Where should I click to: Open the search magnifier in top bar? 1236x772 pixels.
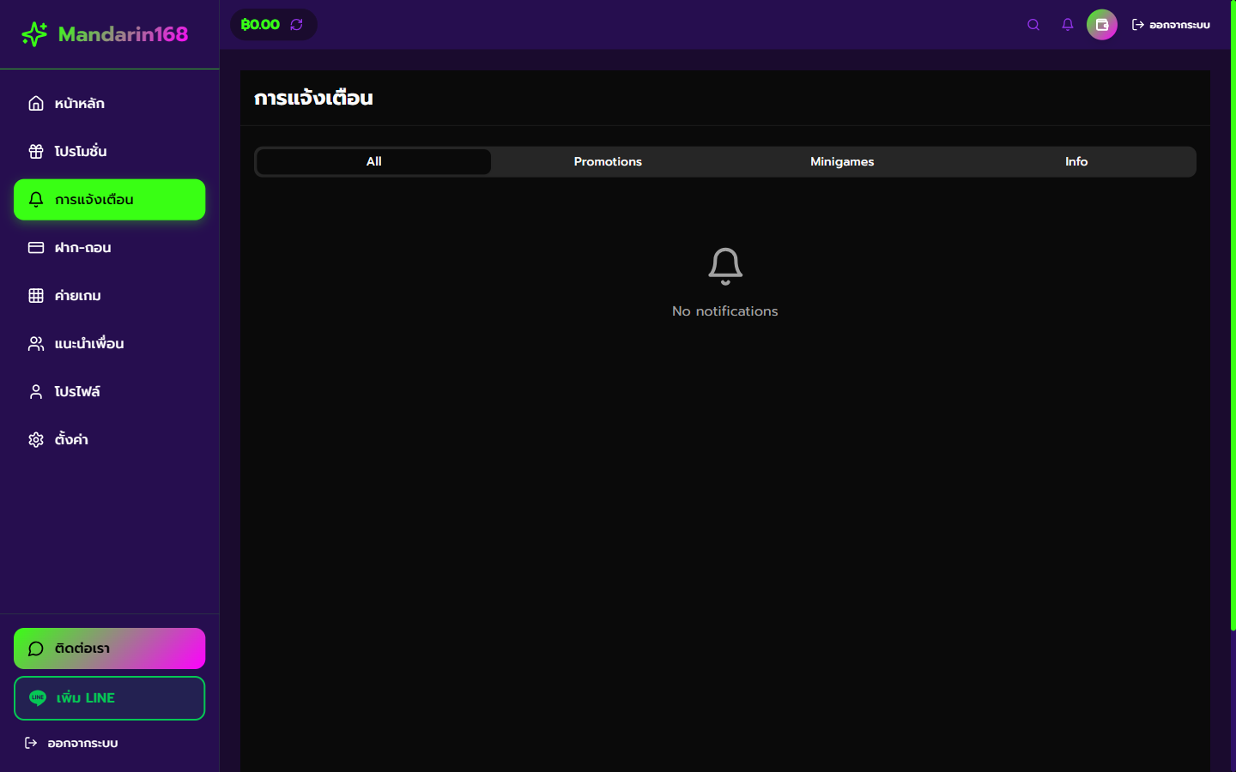point(1033,25)
